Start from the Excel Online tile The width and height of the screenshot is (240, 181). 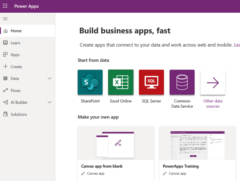click(121, 82)
